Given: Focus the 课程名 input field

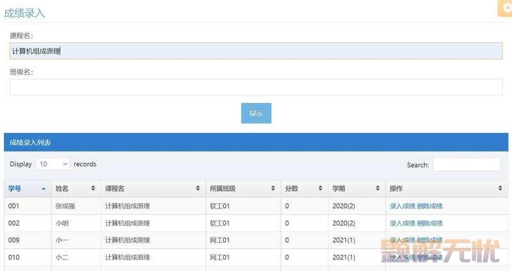Looking at the screenshot, I should tap(256, 51).
